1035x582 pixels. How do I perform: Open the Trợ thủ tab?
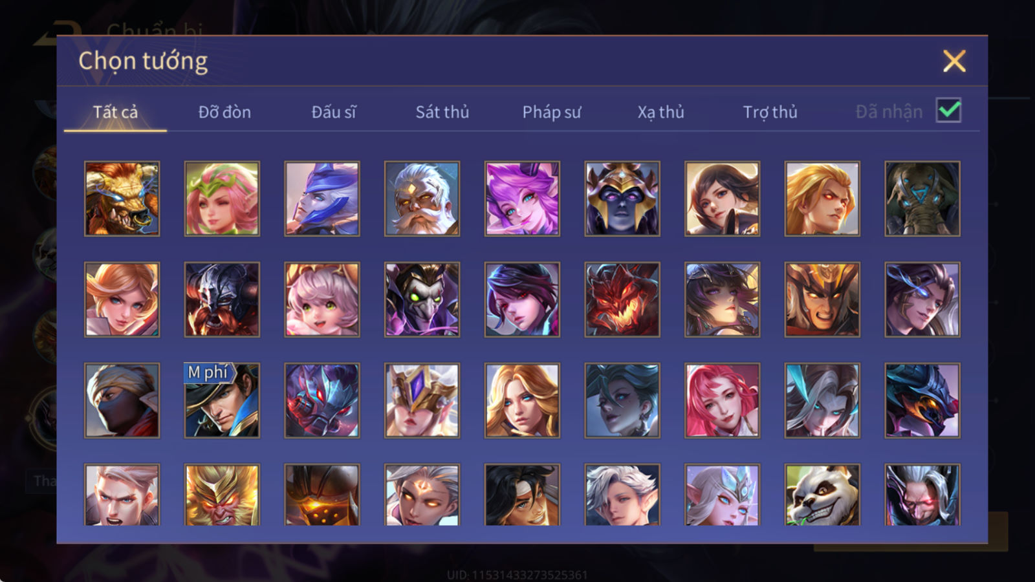(x=770, y=112)
